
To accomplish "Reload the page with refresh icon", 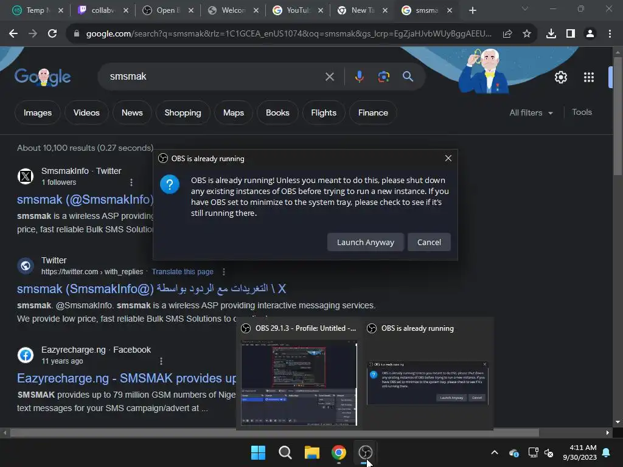I will click(x=52, y=34).
